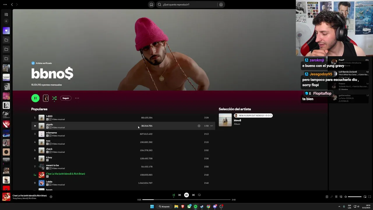Toggle repeat in the player bar
This screenshot has height=210, width=373.
[199, 195]
